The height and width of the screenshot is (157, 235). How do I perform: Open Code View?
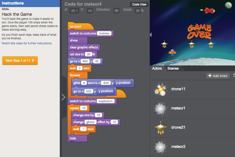(139, 4)
